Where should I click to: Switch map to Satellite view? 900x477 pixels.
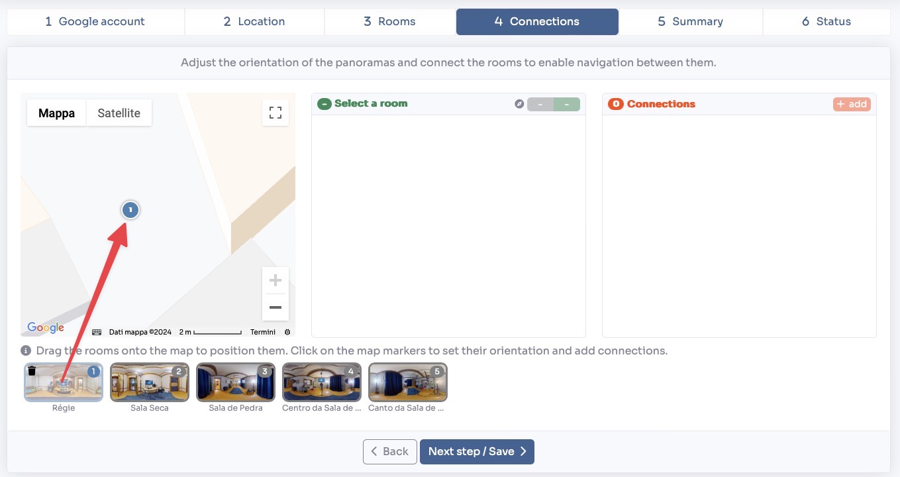pos(119,113)
